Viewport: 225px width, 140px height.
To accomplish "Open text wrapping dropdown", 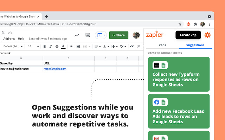I will coord(115,47).
